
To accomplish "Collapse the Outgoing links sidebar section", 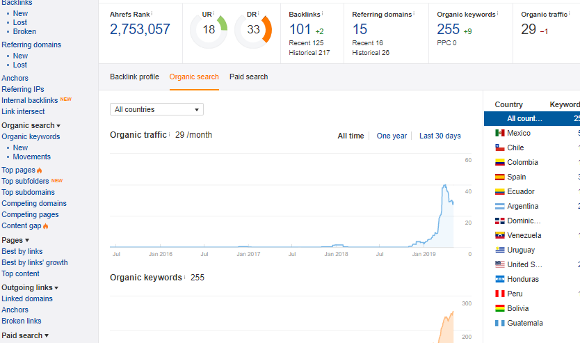I will [x=30, y=287].
